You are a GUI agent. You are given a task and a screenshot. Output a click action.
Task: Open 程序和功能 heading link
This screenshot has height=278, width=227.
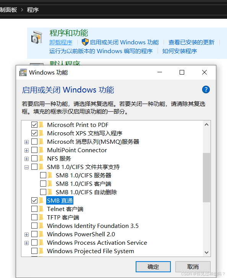(x=69, y=33)
